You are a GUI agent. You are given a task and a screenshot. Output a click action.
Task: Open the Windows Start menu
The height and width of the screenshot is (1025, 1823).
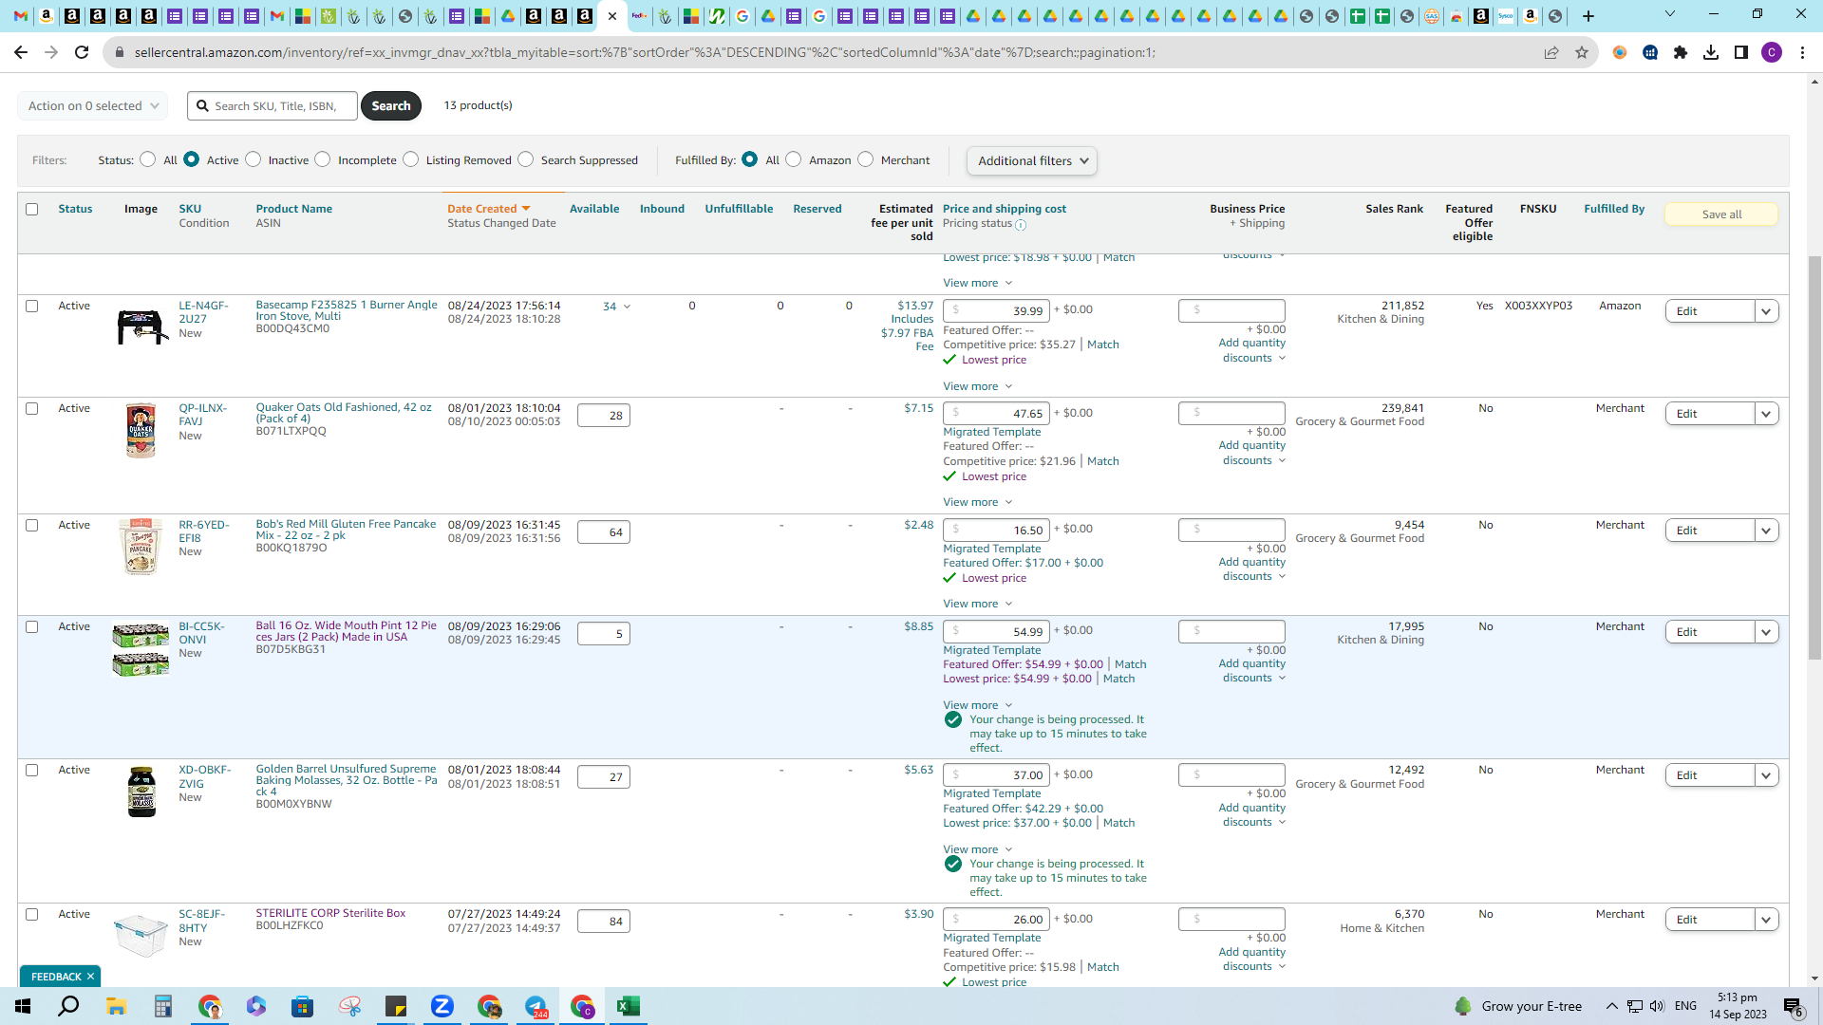[23, 1006]
